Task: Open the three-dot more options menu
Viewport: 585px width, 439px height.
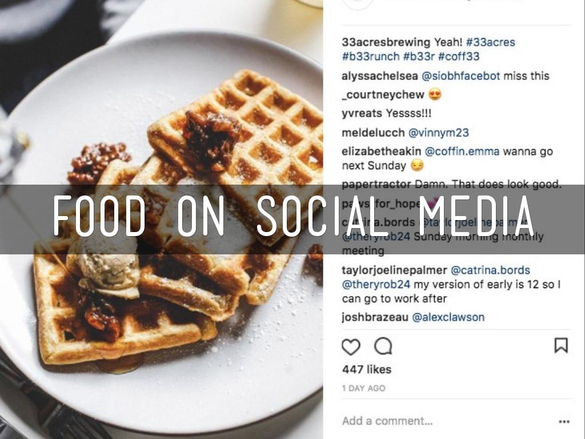Action: click(564, 422)
